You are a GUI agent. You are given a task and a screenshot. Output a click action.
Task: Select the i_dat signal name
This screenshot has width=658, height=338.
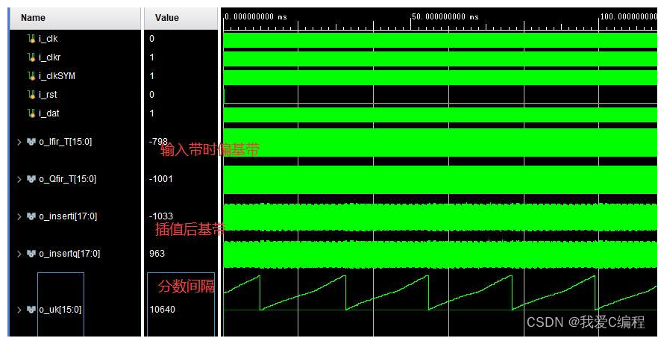coord(48,113)
